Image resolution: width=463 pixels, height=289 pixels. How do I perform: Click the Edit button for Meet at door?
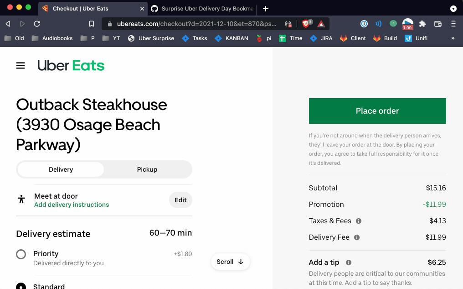(x=180, y=200)
